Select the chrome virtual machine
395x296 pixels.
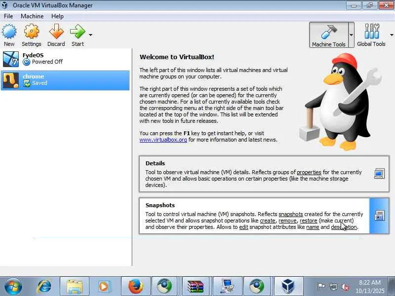pos(65,80)
